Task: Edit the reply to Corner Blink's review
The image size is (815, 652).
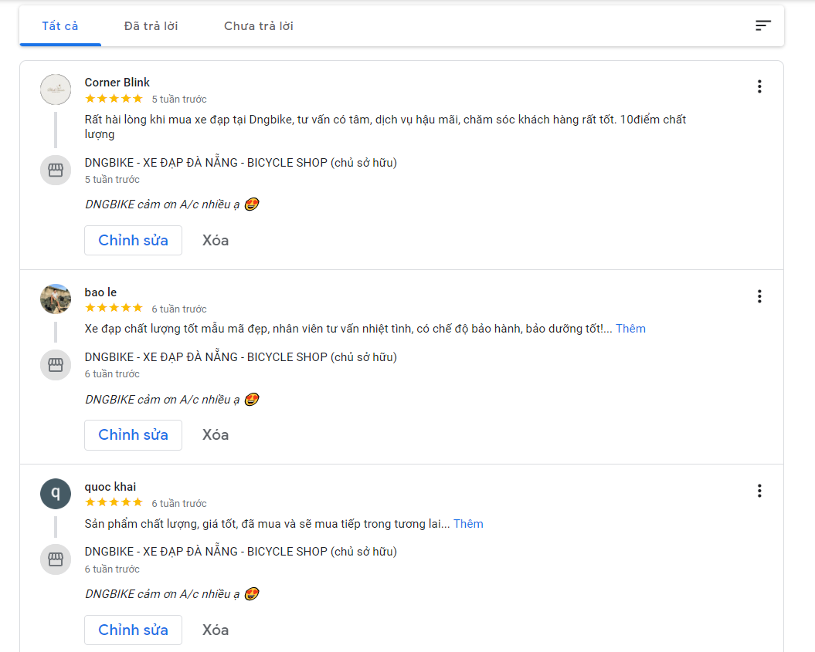Action: (x=133, y=240)
